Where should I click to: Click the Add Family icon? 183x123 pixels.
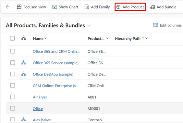pos(87,7)
